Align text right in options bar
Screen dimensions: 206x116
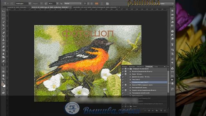click(x=91, y=4)
